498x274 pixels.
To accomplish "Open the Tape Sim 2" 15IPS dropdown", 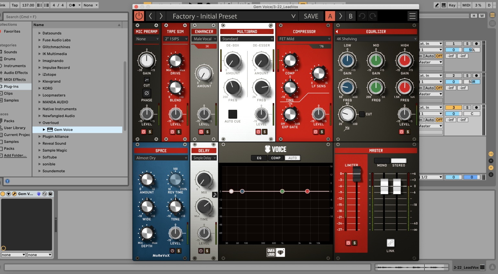I will (176, 39).
